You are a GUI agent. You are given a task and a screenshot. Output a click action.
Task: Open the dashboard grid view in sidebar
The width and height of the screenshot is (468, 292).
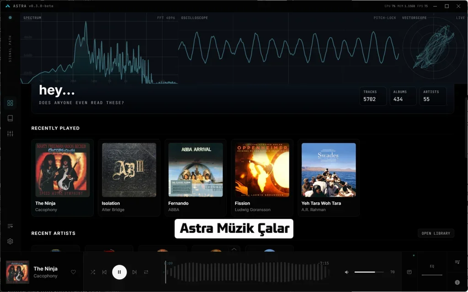10,103
